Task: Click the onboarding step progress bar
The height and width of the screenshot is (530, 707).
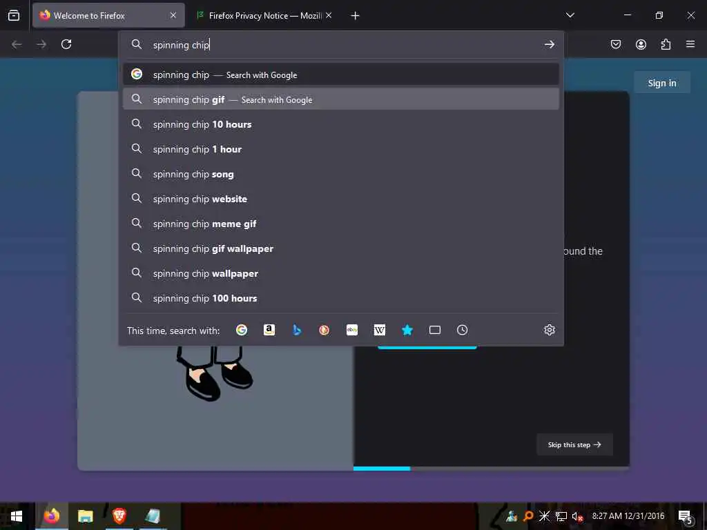Action: 491,469
